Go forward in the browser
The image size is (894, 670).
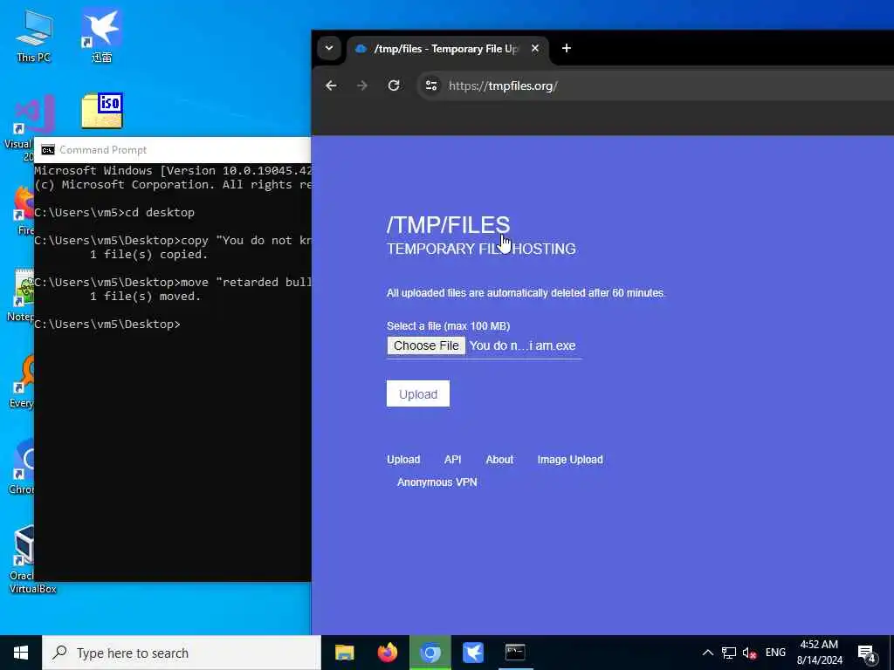(362, 85)
